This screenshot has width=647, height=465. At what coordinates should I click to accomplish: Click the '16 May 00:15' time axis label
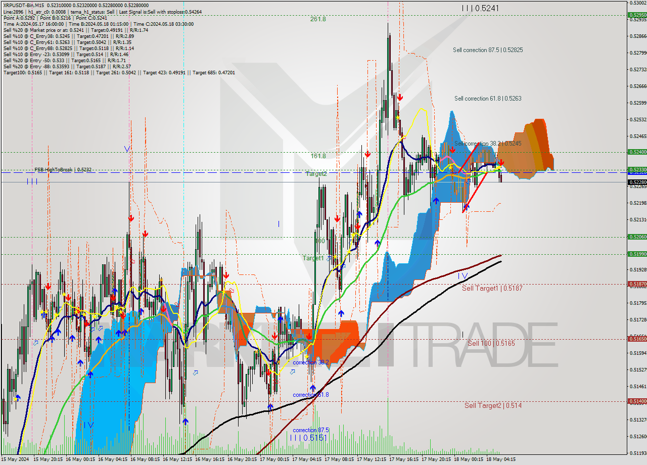coord(81,459)
